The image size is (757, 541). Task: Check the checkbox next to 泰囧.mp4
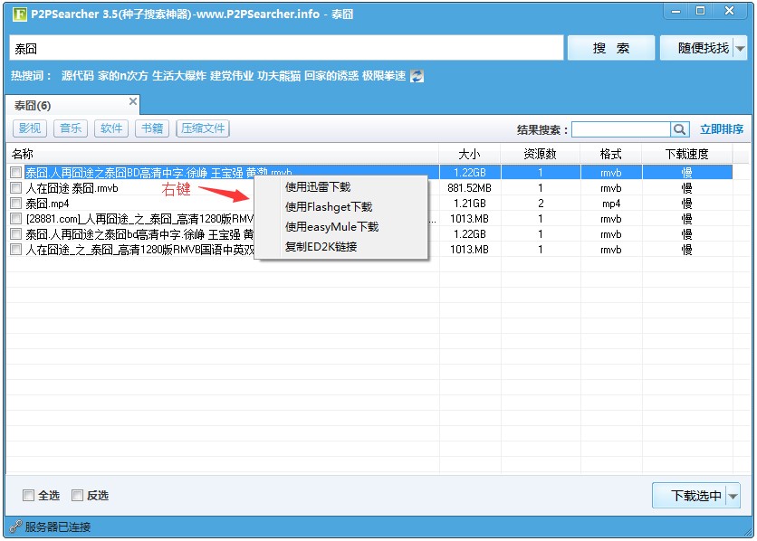coord(14,203)
